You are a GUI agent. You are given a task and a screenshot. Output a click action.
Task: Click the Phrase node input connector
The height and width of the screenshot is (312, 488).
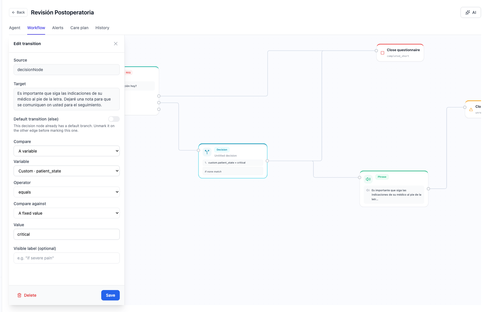point(360,177)
